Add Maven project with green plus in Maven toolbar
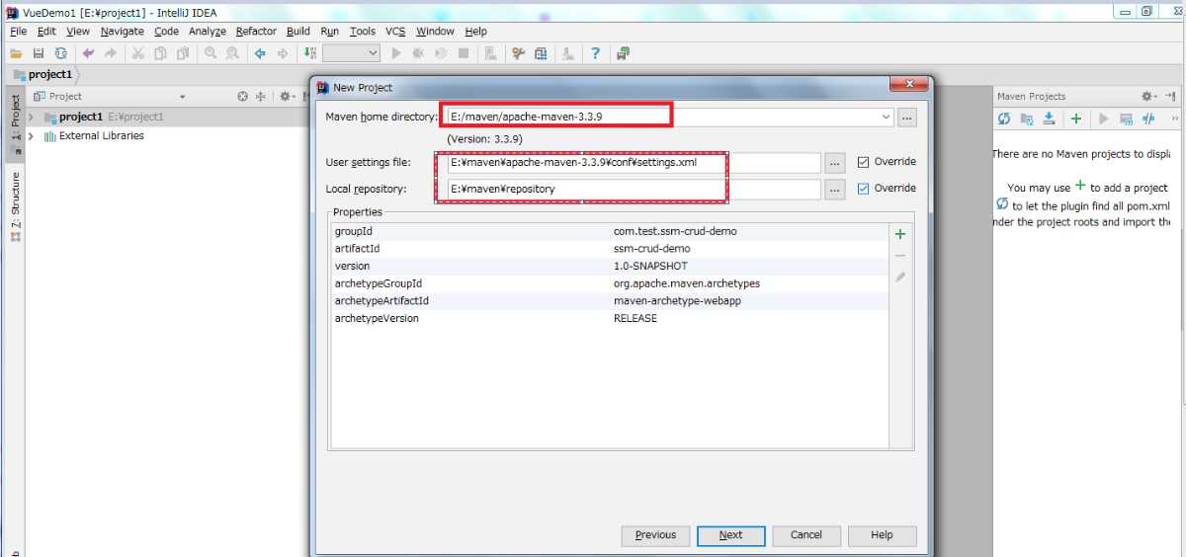 1076,119
